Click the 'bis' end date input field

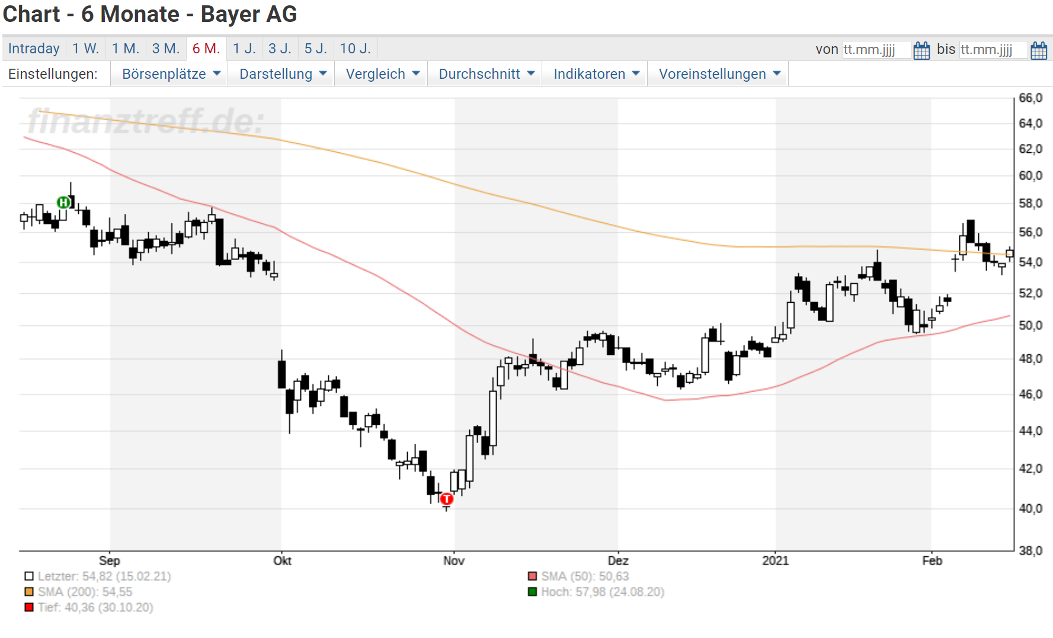pyautogui.click(x=993, y=50)
